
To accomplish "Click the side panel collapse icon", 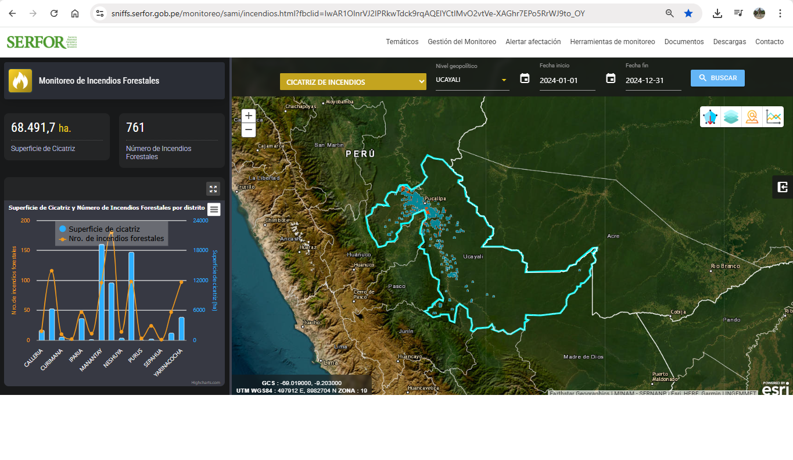I will [783, 187].
